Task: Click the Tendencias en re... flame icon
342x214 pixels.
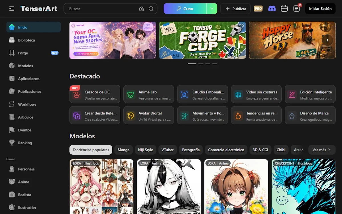Action: point(238,116)
